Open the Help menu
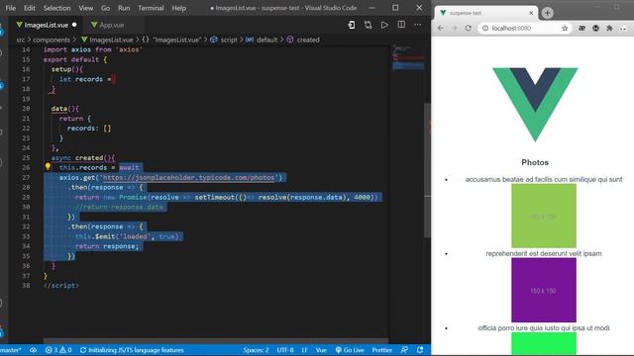Viewport: 634px width, 356px height. pos(178,8)
